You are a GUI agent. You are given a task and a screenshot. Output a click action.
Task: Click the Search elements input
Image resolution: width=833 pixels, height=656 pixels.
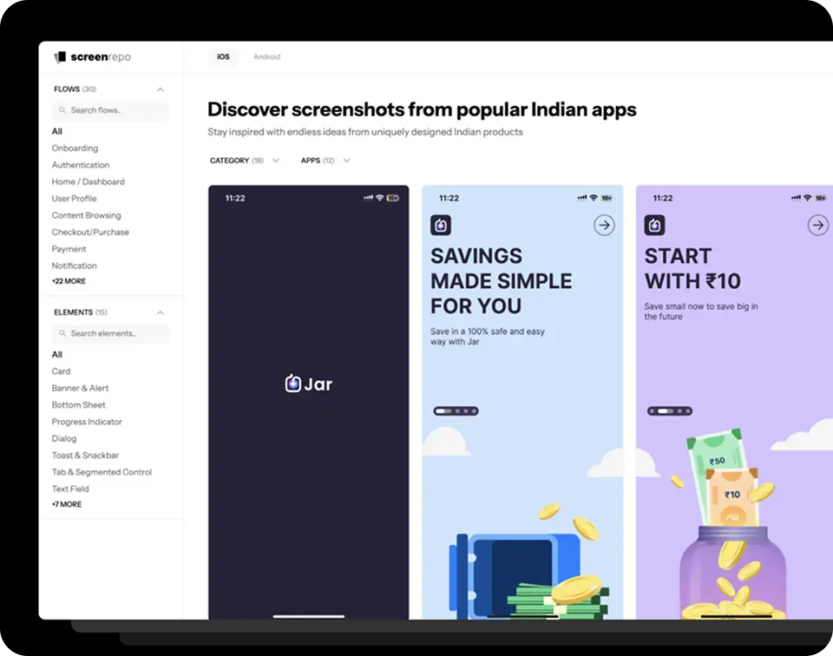[x=111, y=333]
